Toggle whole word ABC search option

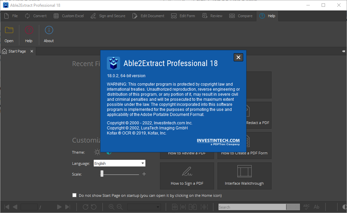click(306, 207)
